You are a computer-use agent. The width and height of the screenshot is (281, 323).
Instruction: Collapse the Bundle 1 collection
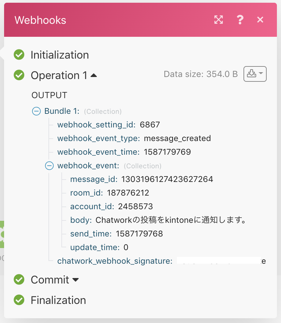point(36,111)
